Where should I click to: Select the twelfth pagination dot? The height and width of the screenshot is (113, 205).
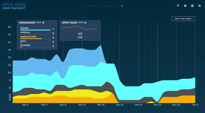pyautogui.click(x=119, y=6)
